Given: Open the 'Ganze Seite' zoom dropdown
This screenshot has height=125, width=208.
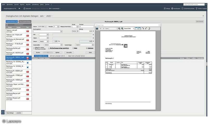Looking at the screenshot, I should [x=133, y=28].
